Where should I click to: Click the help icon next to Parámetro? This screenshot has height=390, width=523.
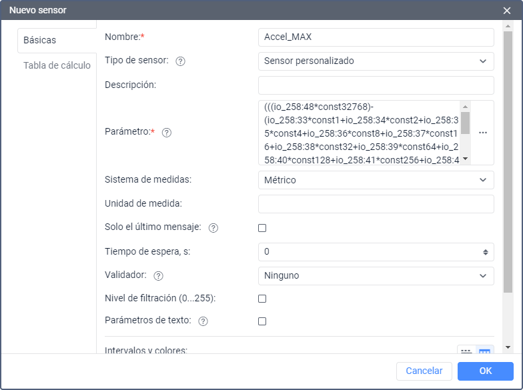pyautogui.click(x=167, y=133)
